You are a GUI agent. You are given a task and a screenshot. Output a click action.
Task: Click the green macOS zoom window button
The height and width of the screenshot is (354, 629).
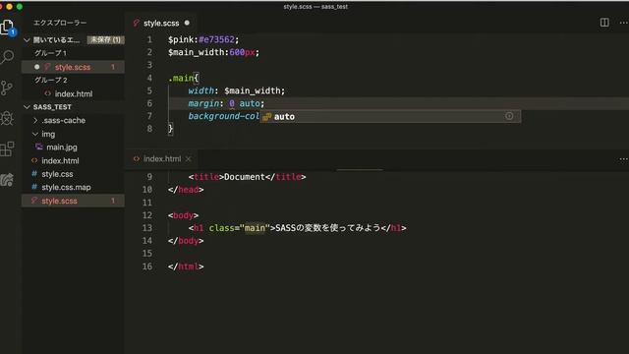pyautogui.click(x=20, y=7)
